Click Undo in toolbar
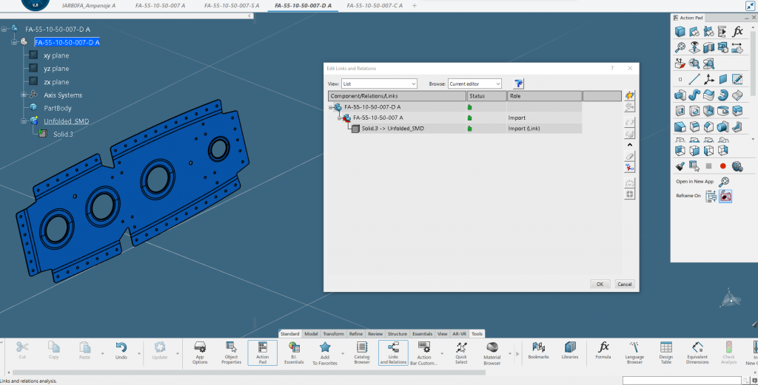Screen dimensions: 758x385 click(x=121, y=351)
